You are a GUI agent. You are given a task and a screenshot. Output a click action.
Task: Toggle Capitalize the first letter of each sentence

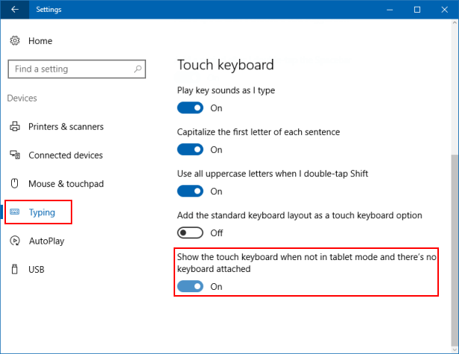coord(190,150)
